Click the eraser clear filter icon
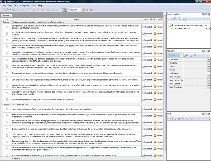The image size is (211, 161). click(x=191, y=56)
